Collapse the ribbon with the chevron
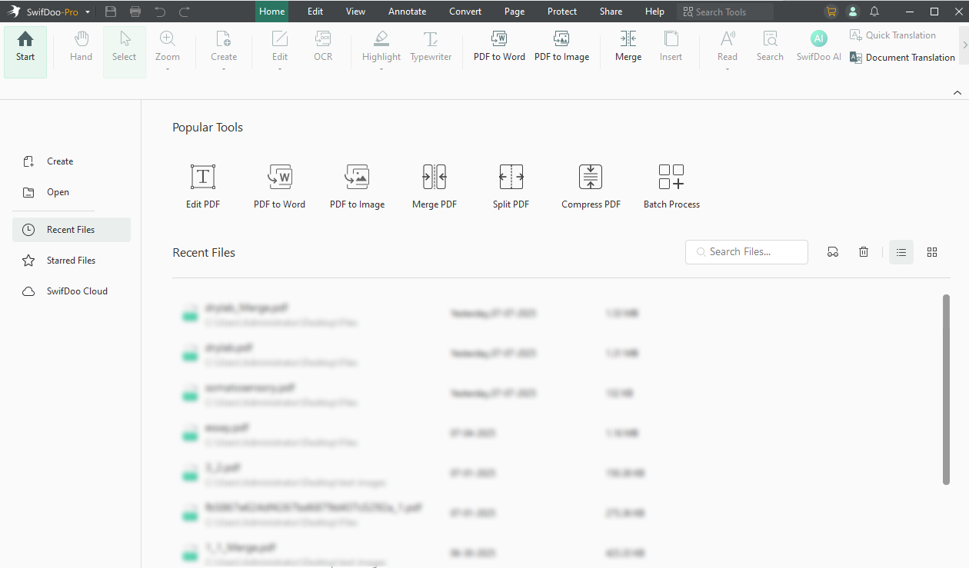This screenshot has height=568, width=969. (x=957, y=92)
